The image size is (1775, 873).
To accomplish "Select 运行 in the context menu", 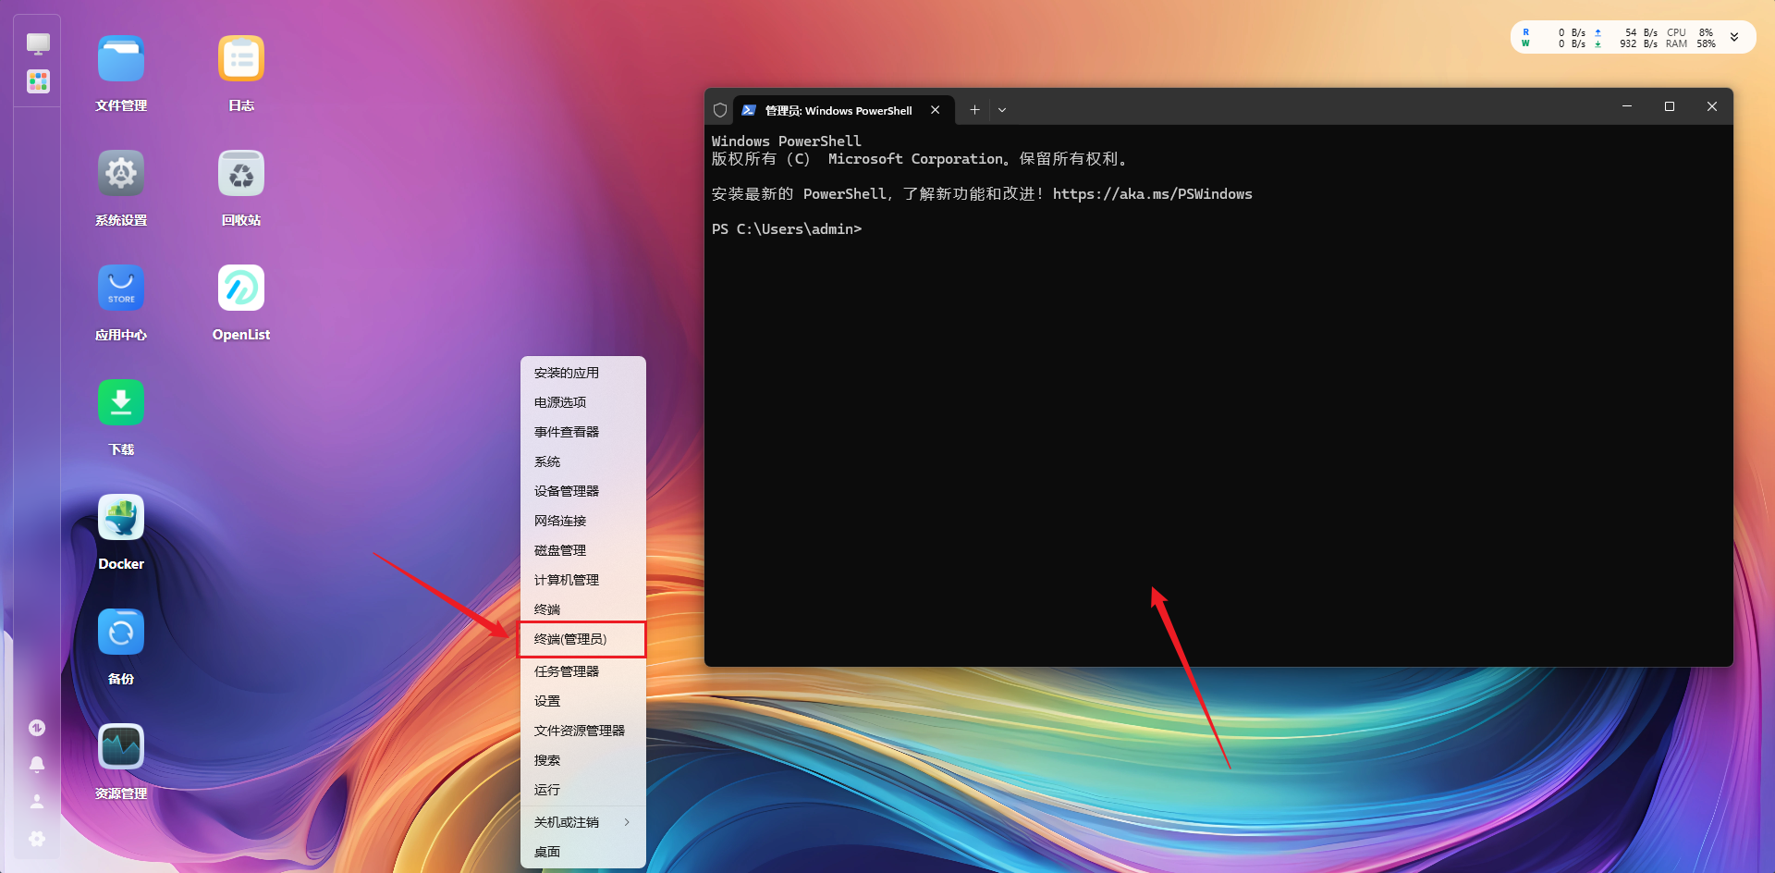I will click(x=583, y=790).
